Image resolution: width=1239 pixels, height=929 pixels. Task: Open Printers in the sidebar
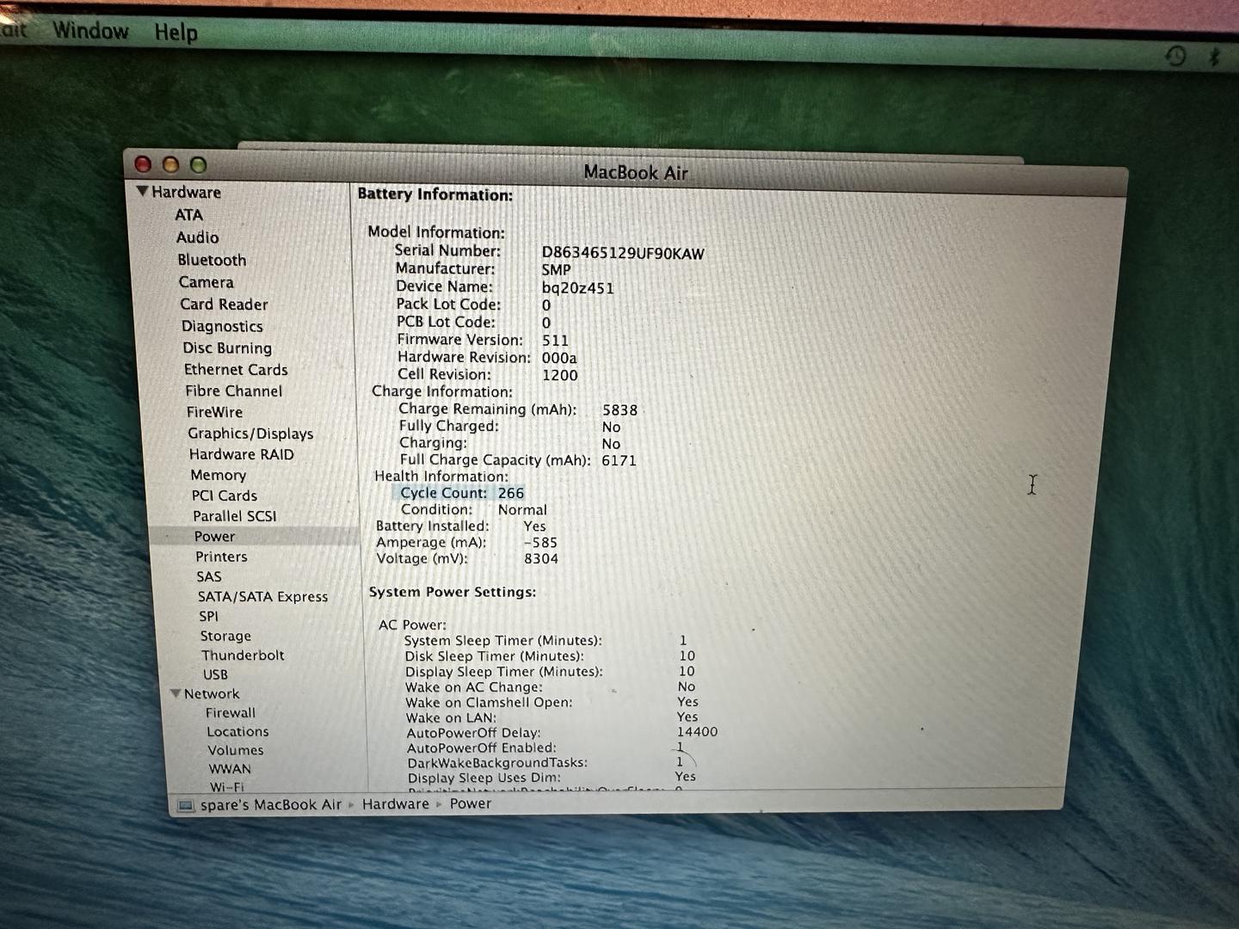pos(221,557)
